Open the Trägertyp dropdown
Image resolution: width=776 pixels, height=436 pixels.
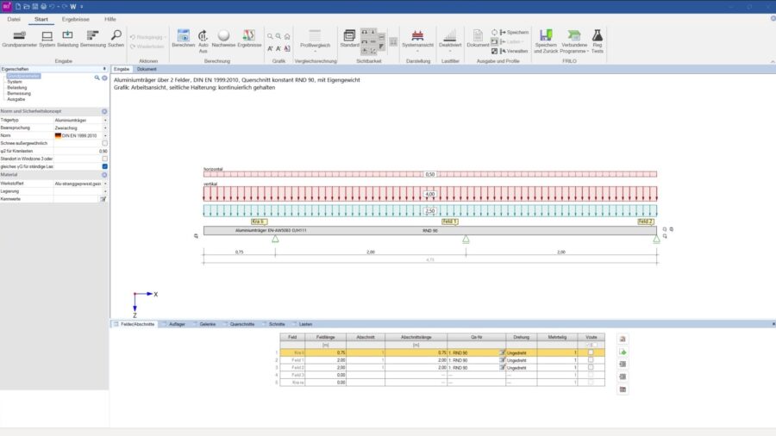point(105,120)
